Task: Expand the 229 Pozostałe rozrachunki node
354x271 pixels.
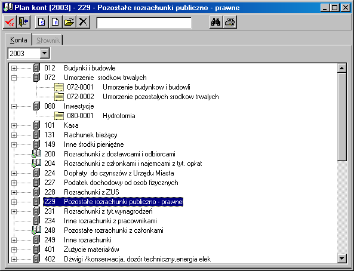Action: tap(14, 202)
